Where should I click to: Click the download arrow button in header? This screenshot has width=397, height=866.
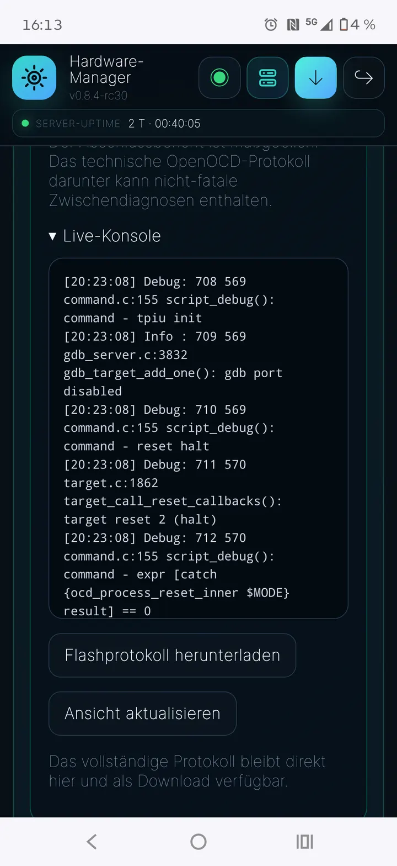pos(316,78)
